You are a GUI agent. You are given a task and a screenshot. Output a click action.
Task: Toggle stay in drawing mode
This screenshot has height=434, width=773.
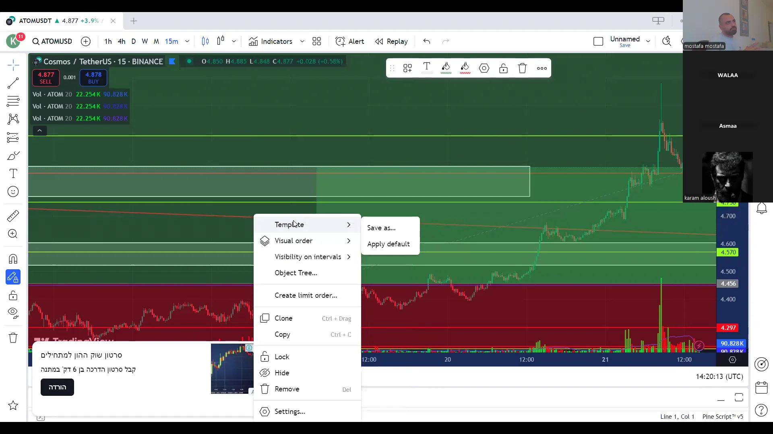coord(13,277)
